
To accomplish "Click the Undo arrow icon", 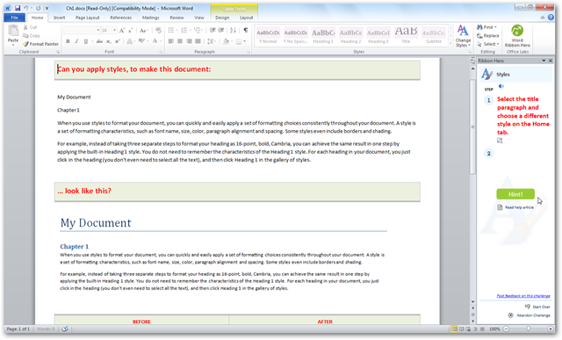I will tap(25, 8).
